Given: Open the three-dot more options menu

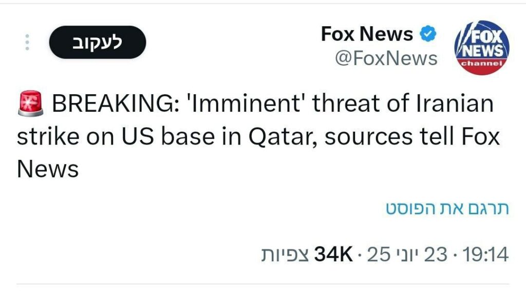Looking at the screenshot, I should point(27,43).
